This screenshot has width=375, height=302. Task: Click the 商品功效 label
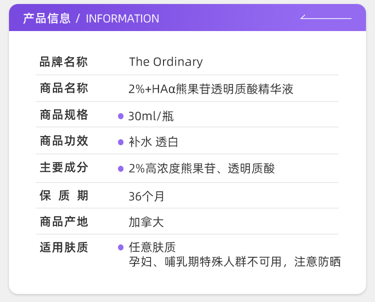click(63, 141)
